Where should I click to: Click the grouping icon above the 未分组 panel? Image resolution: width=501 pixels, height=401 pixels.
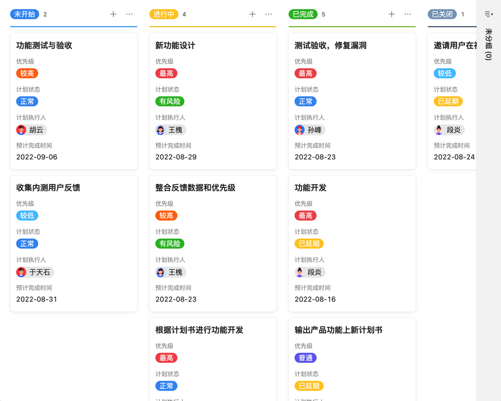pos(487,14)
